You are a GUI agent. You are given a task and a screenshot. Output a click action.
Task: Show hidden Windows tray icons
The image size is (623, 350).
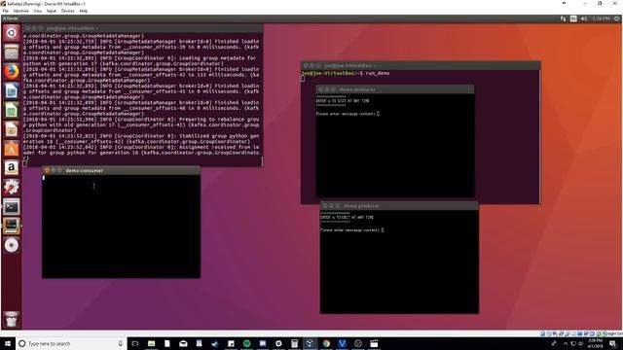tap(566, 343)
